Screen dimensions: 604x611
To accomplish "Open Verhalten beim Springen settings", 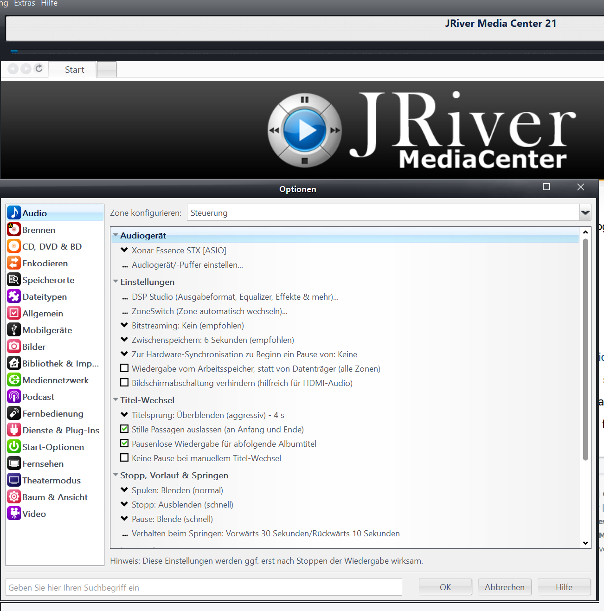I will tap(265, 534).
